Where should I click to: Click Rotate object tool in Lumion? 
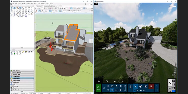click(141, 86)
